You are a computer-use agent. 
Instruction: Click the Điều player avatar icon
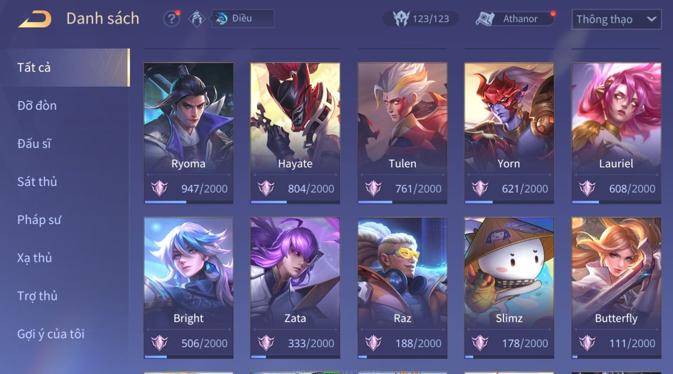[221, 18]
